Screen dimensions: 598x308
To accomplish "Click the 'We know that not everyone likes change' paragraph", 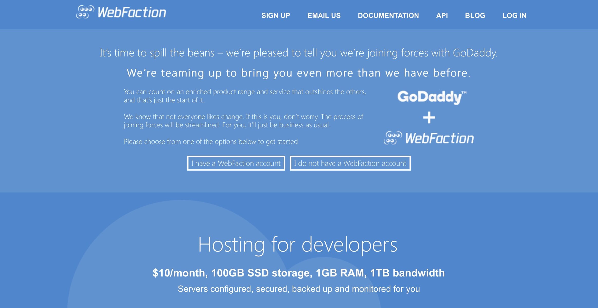I will click(244, 121).
